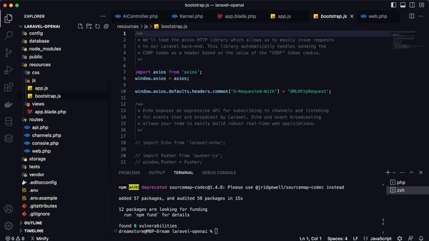Screen dimensions: 429x241
Task: Open .env.example file
Action: 43,198
